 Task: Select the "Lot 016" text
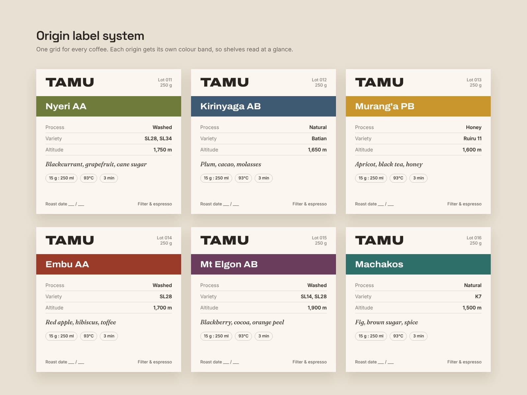[474, 238]
